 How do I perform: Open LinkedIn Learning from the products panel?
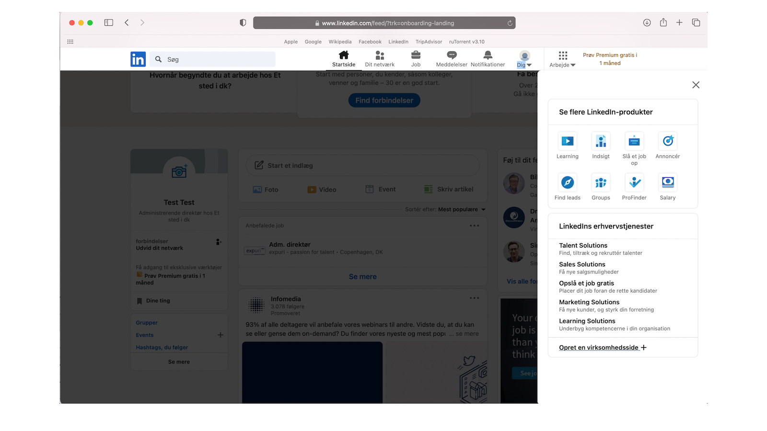point(567,142)
